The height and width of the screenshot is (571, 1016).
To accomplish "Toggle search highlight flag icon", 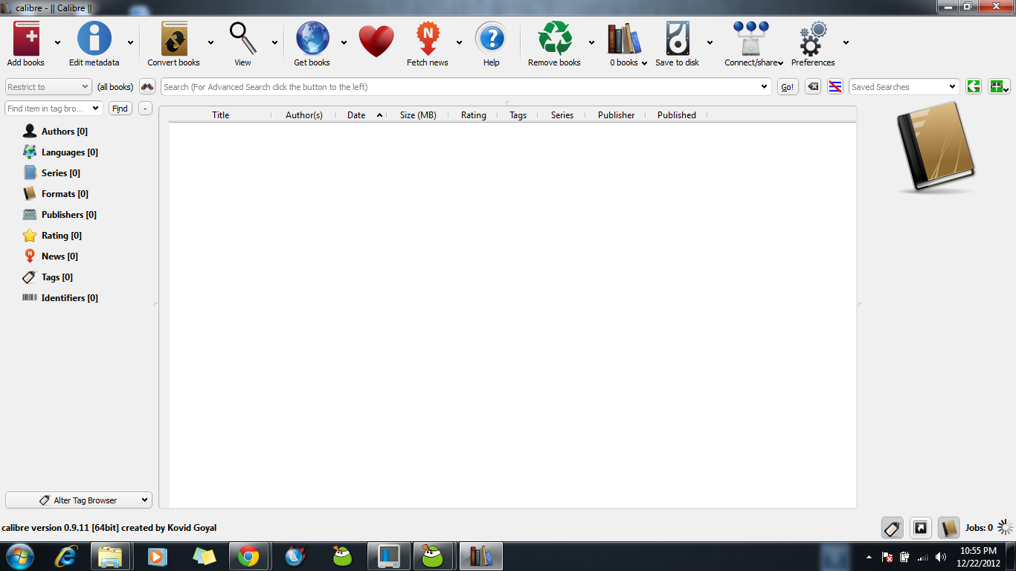I will (835, 87).
